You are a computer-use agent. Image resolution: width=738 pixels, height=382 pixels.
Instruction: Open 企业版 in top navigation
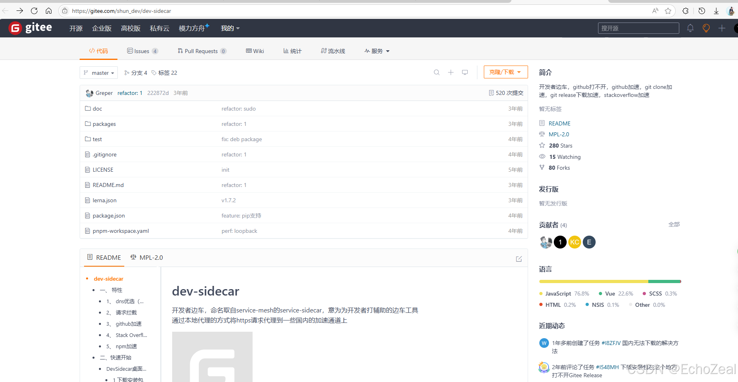click(x=102, y=28)
